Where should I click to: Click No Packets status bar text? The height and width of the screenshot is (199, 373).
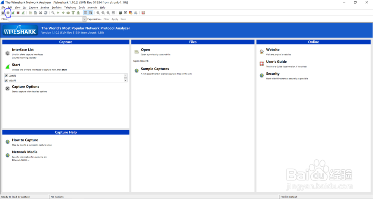coord(57,197)
